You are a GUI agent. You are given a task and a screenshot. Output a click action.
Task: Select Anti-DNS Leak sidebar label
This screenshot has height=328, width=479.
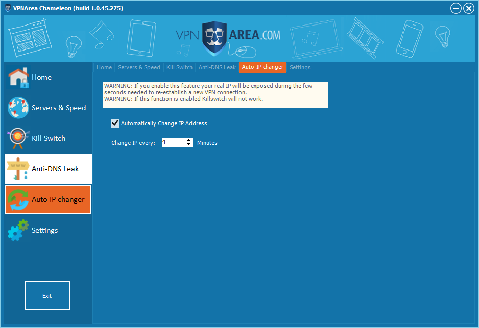click(x=55, y=169)
